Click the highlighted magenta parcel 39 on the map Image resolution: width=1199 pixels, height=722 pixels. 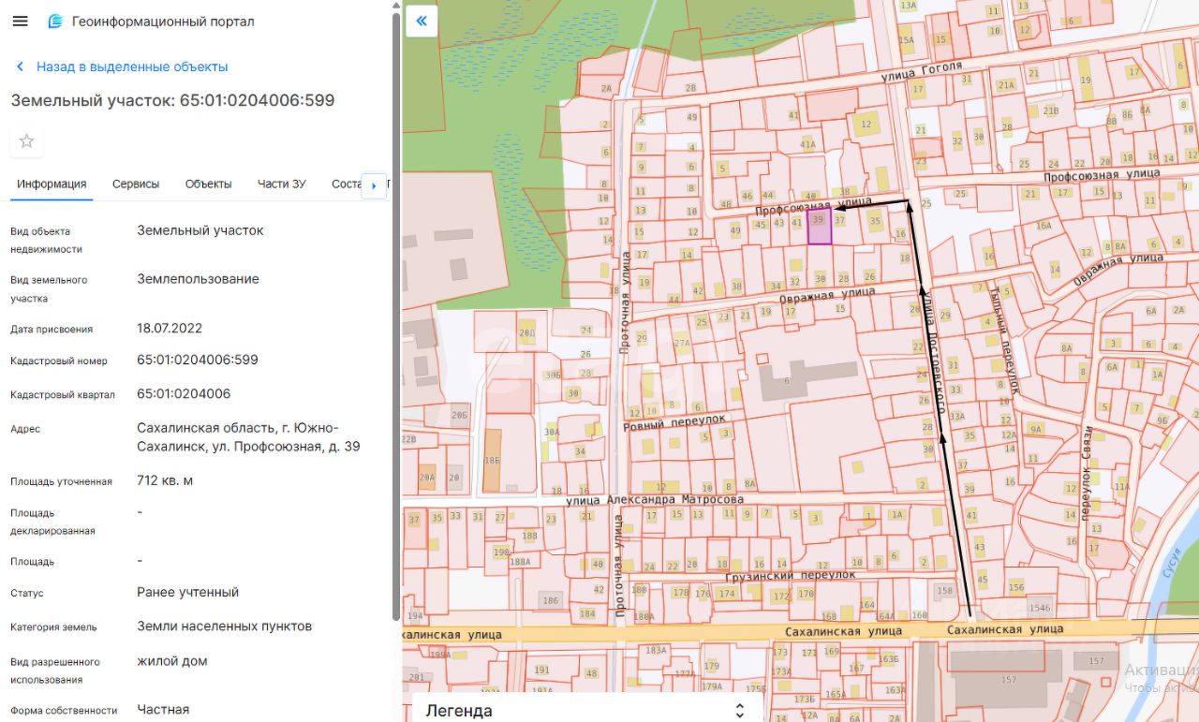pos(819,227)
